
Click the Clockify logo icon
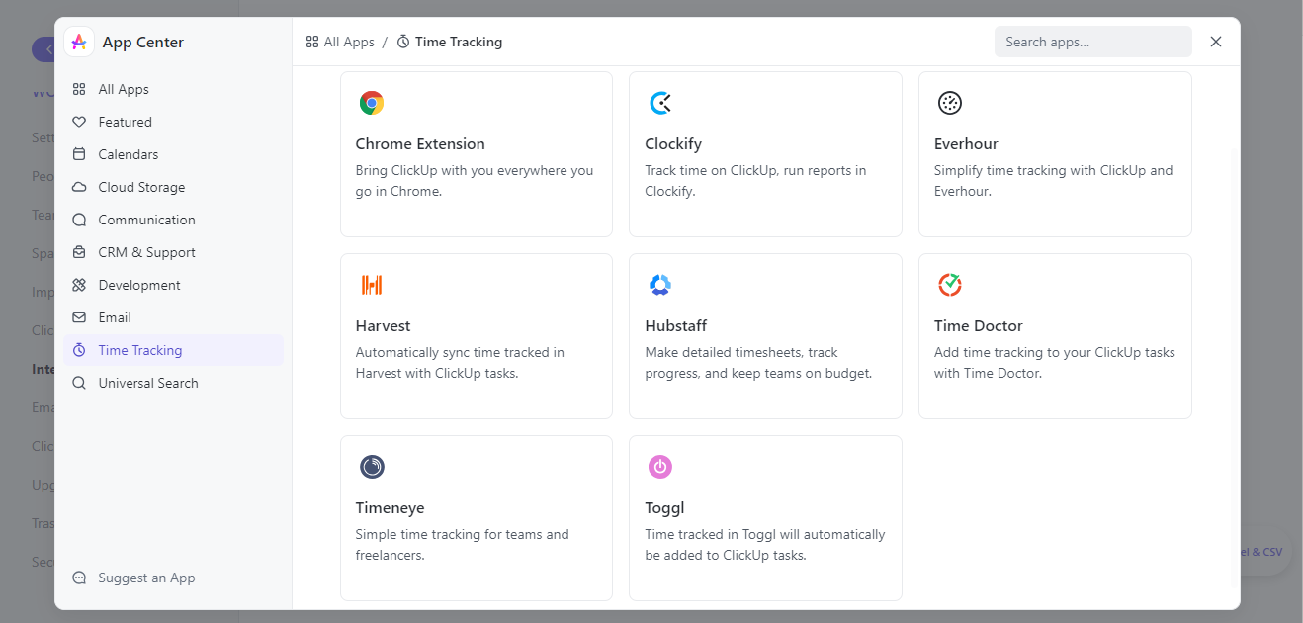pos(660,103)
